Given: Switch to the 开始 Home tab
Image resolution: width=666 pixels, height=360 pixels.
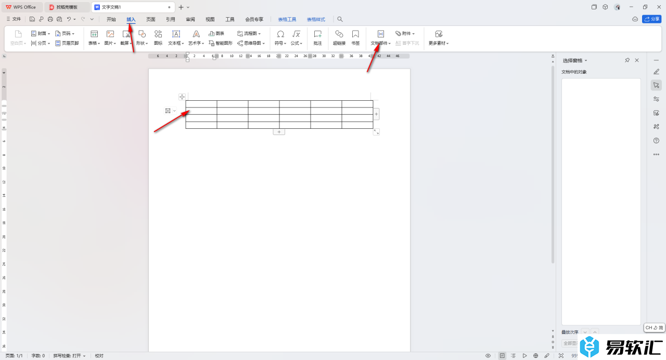Looking at the screenshot, I should click(x=111, y=19).
